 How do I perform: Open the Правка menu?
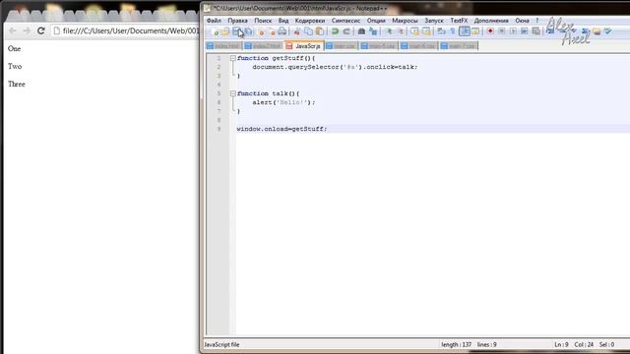237,21
